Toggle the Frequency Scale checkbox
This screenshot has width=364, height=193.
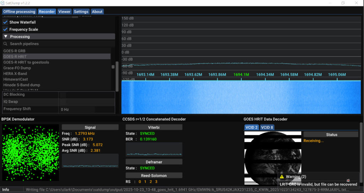pyautogui.click(x=5, y=29)
